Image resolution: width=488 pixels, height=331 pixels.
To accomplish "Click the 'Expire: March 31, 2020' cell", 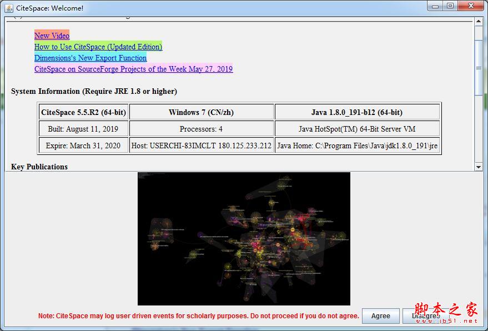I will click(x=83, y=146).
